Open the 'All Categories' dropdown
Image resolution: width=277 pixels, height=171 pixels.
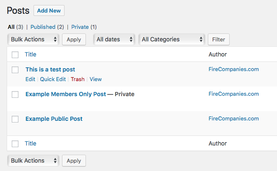(x=171, y=39)
